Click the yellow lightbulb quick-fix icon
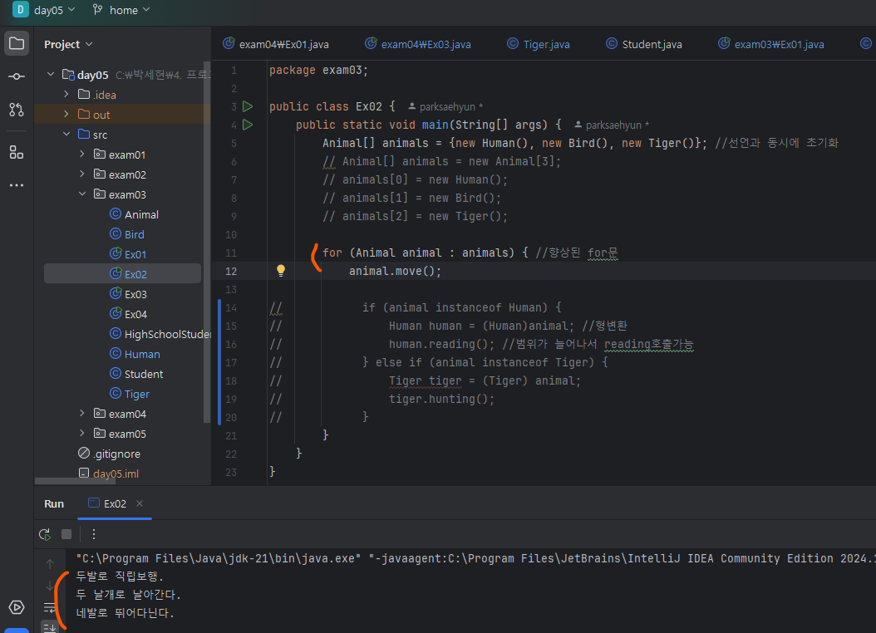 [281, 271]
